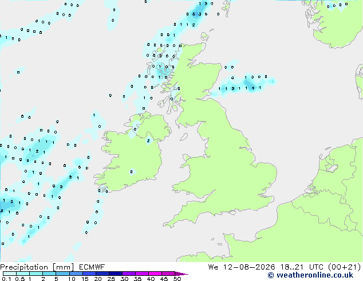Click the legend value 50

click(x=177, y=279)
